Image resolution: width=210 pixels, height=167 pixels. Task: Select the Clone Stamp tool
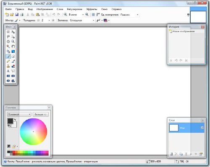tap(8, 66)
